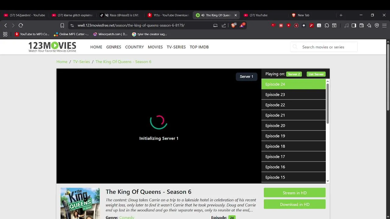Open Brave Shields lion icon
Image resolution: width=390 pixels, height=219 pixels.
pos(233,25)
